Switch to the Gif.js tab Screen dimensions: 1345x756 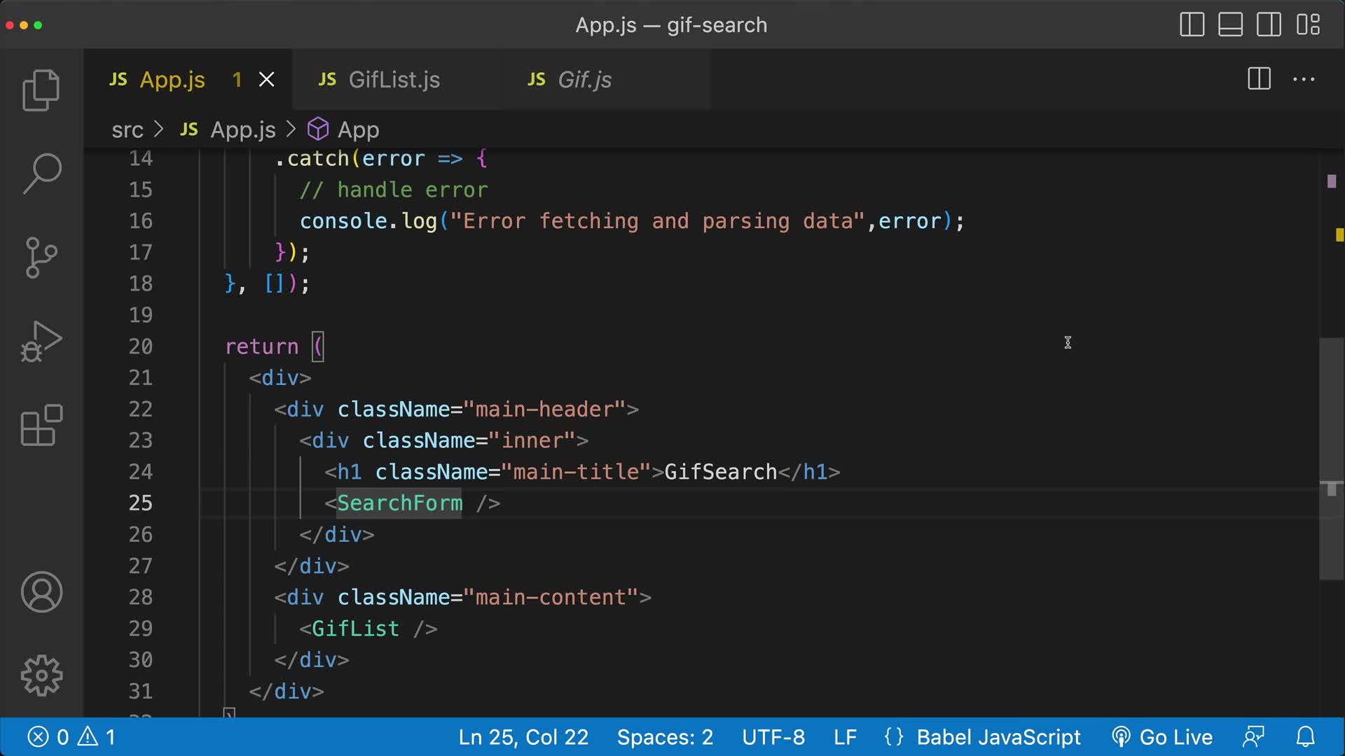click(x=584, y=79)
